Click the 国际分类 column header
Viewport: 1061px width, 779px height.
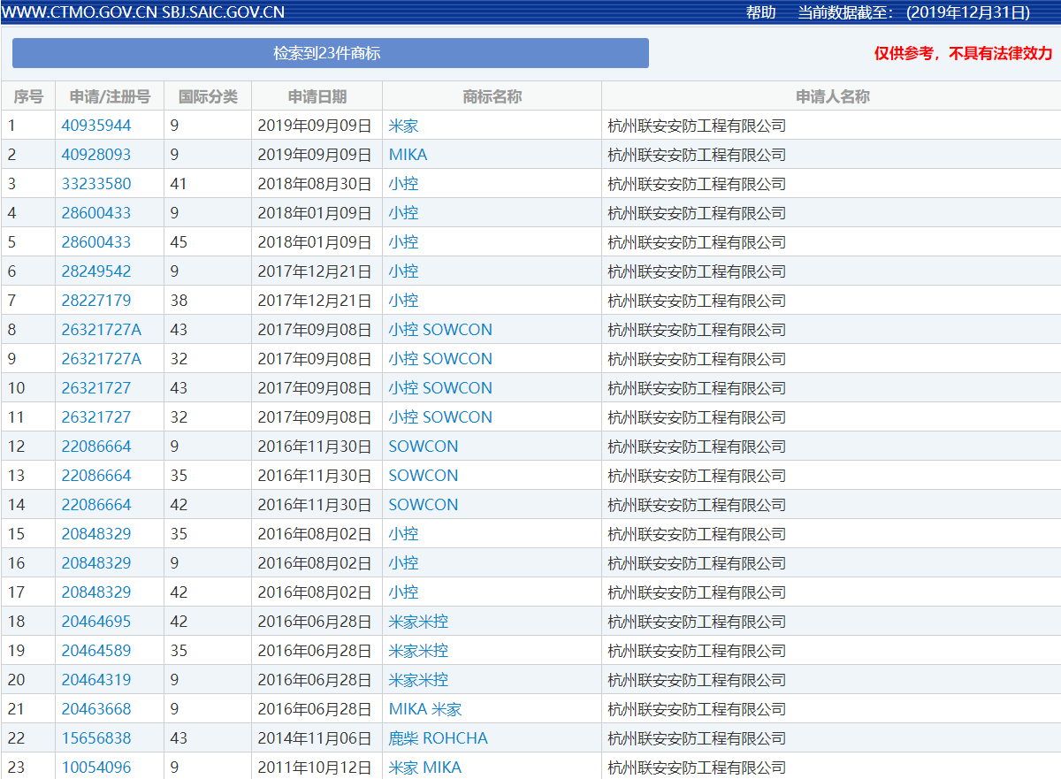pos(208,96)
